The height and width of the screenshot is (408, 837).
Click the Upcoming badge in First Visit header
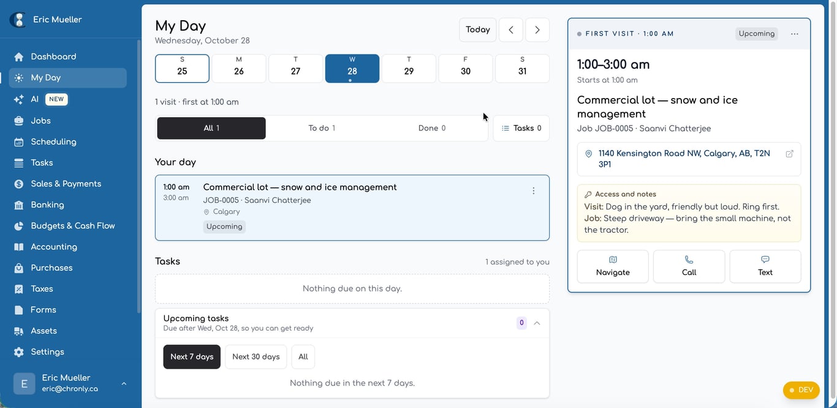[757, 34]
